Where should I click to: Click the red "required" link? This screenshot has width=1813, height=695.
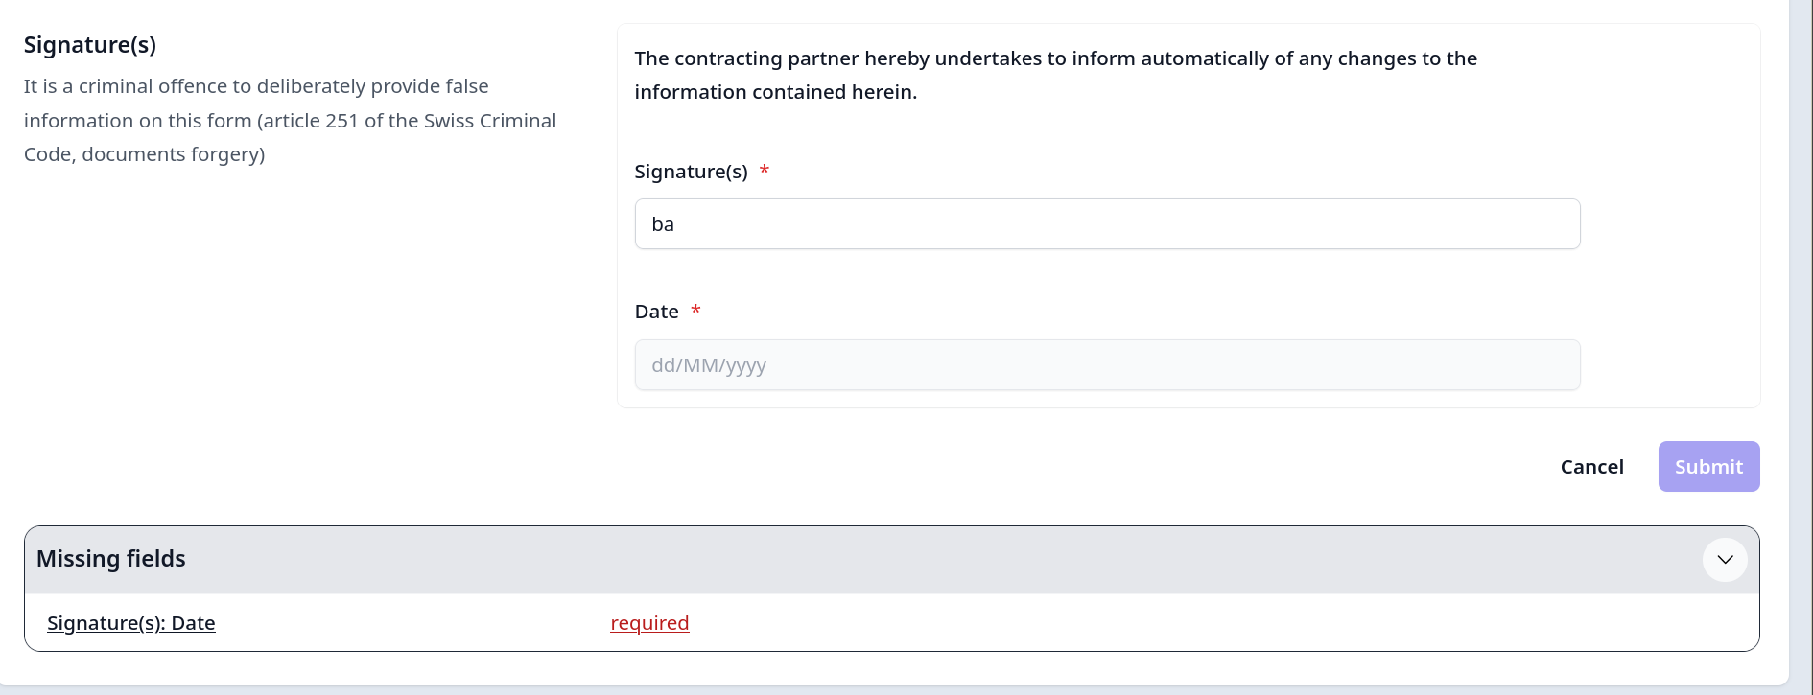point(649,623)
